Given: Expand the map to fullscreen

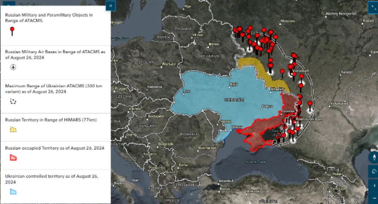Looking at the screenshot, I should (374, 8).
